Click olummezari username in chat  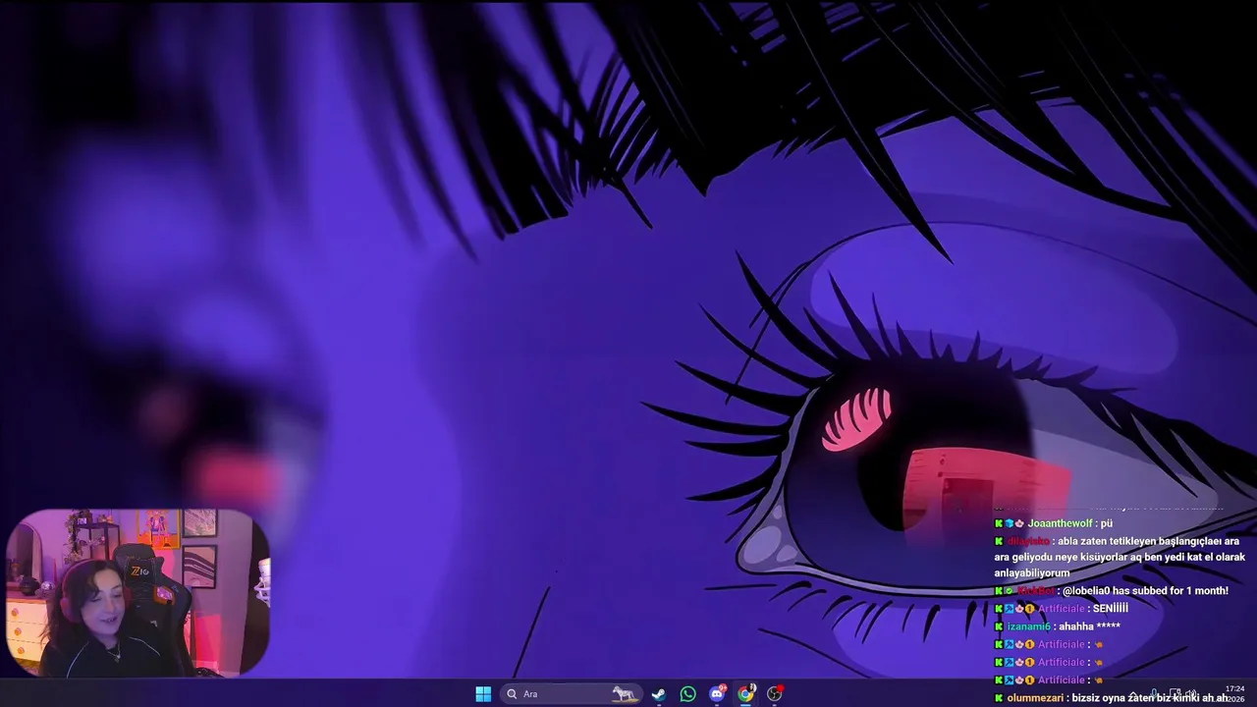click(x=1035, y=697)
